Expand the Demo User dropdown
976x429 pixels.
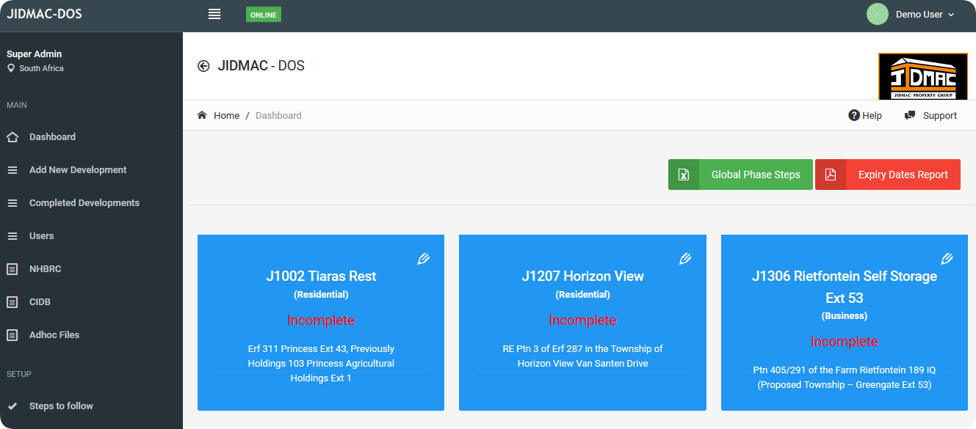coord(925,15)
